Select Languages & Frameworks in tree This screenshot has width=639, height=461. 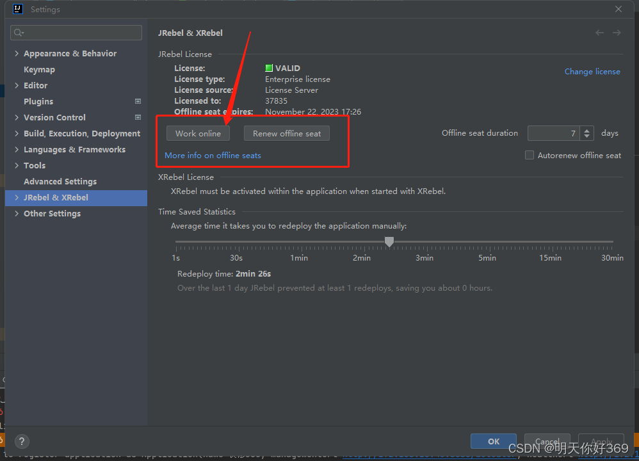click(74, 150)
